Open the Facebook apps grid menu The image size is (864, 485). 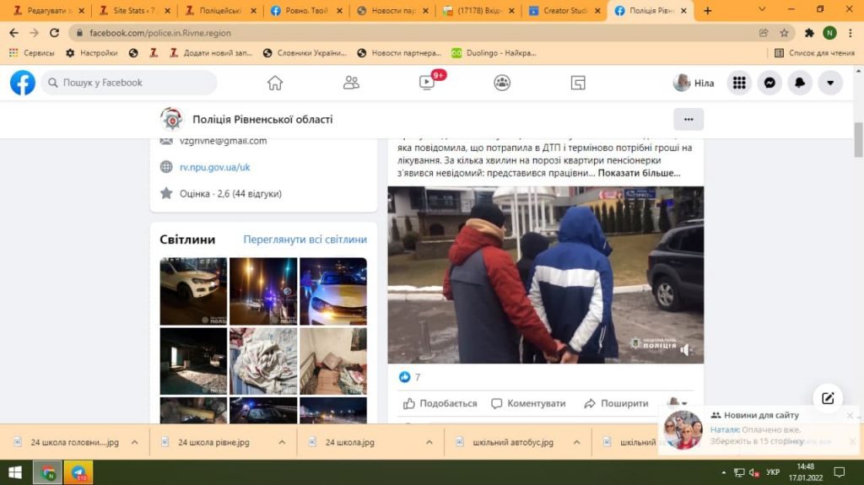[x=739, y=83]
